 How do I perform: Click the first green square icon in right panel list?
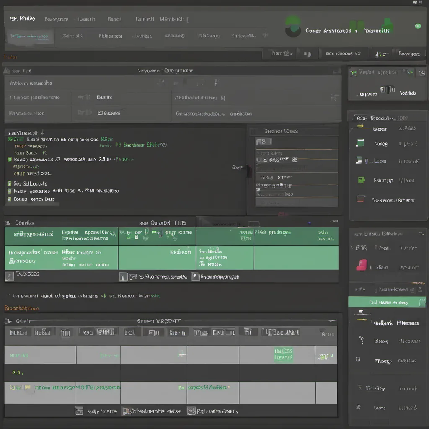click(x=359, y=143)
